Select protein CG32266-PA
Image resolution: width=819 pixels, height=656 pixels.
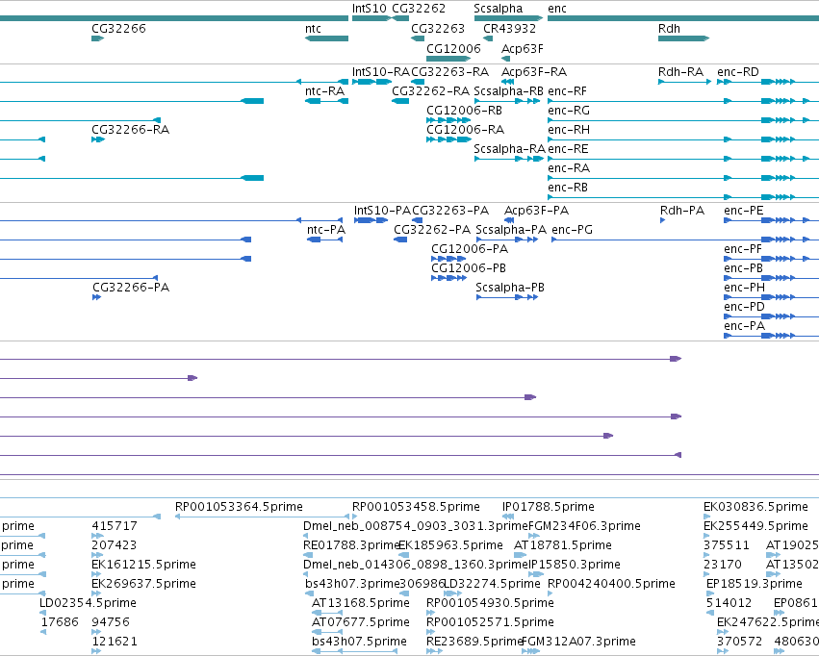pyautogui.click(x=96, y=297)
